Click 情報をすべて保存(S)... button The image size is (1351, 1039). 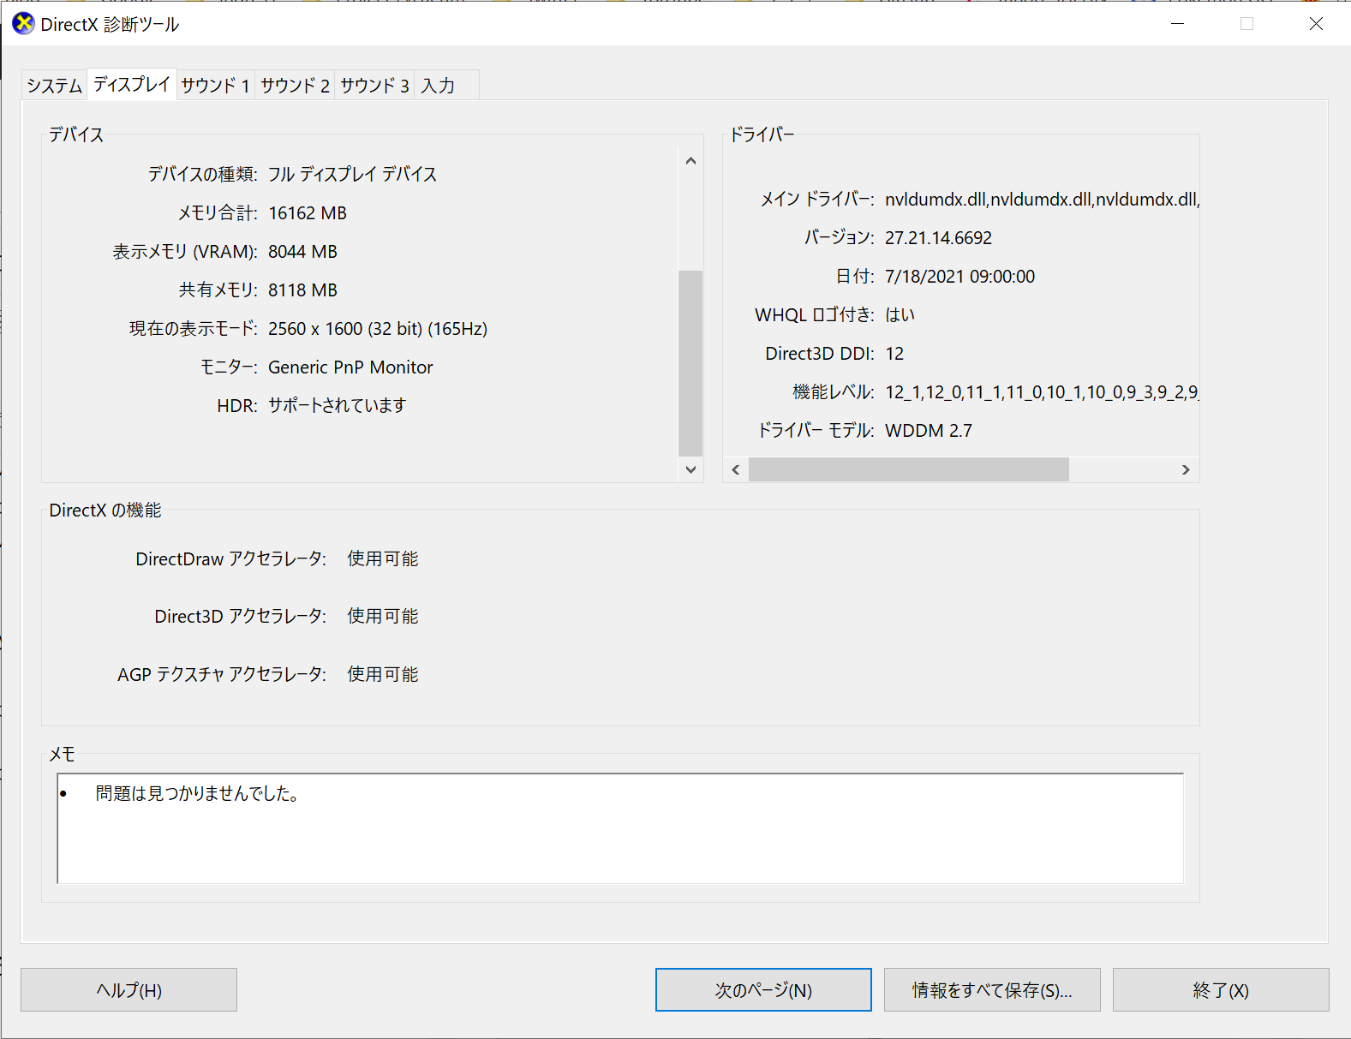click(x=992, y=990)
